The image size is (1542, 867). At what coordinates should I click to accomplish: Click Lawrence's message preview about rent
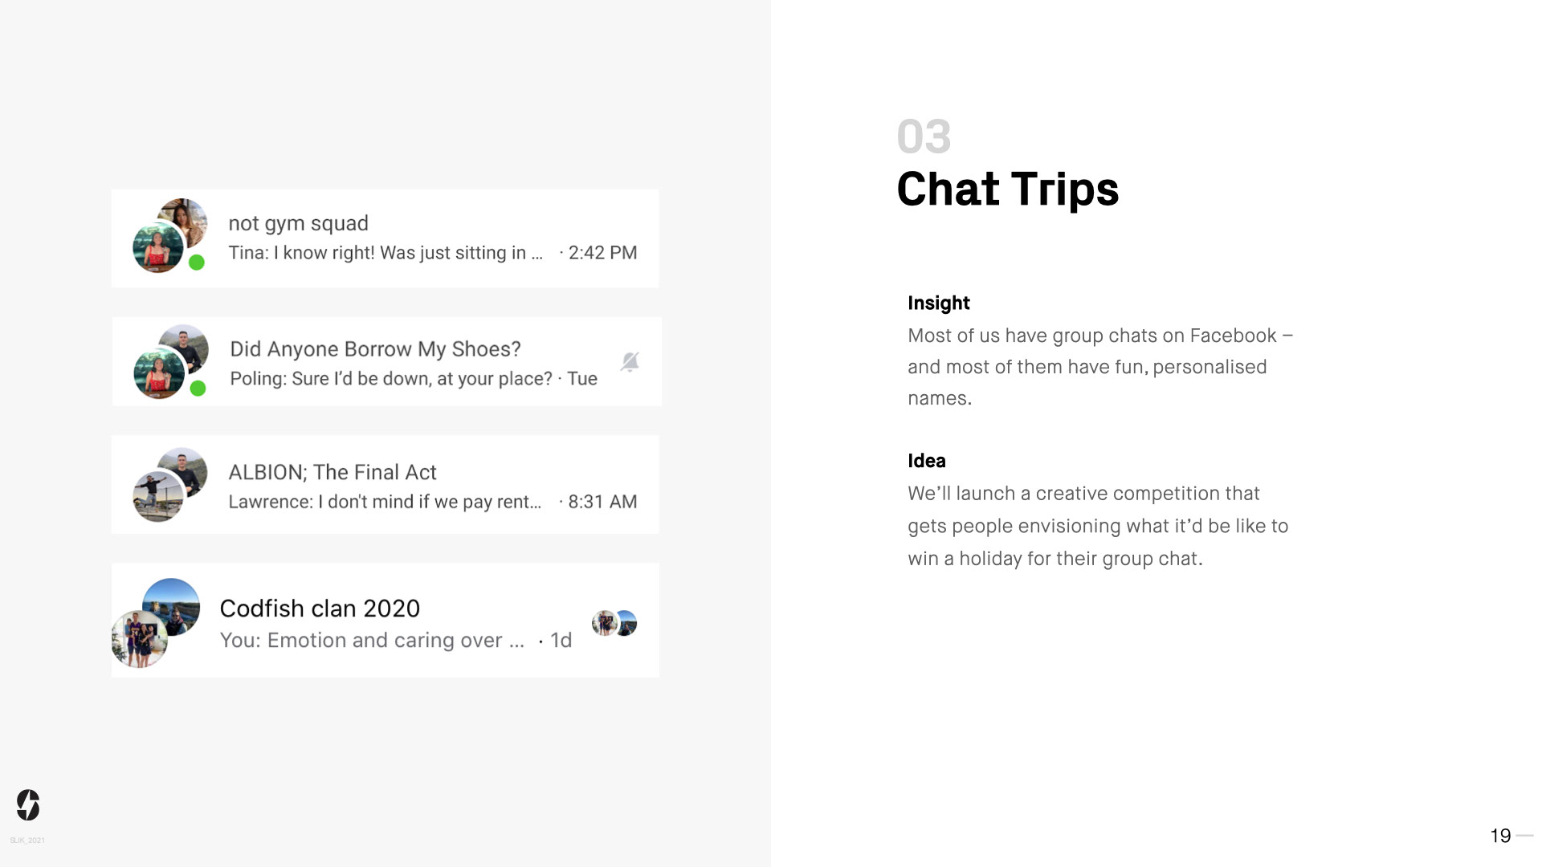(x=385, y=502)
